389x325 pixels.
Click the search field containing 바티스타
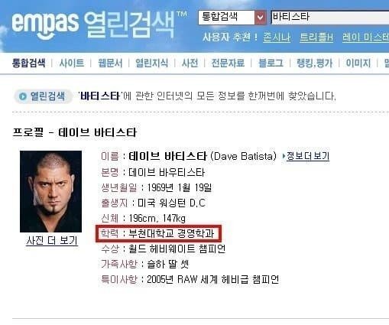point(330,18)
